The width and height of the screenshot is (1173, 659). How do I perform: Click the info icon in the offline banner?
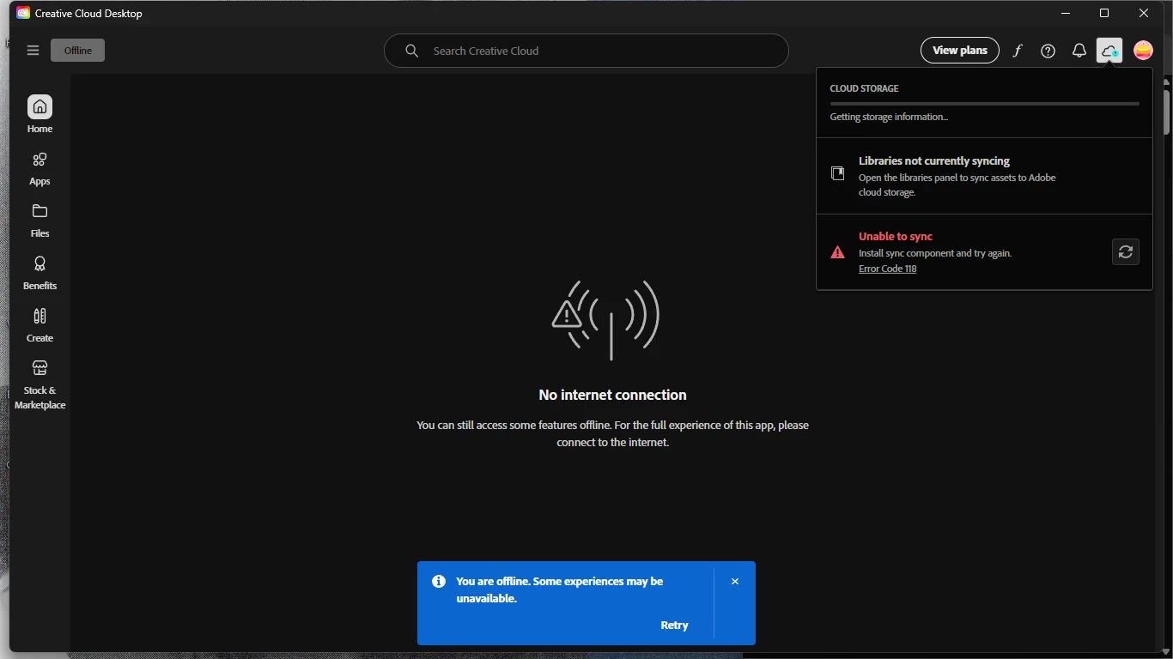coord(439,581)
